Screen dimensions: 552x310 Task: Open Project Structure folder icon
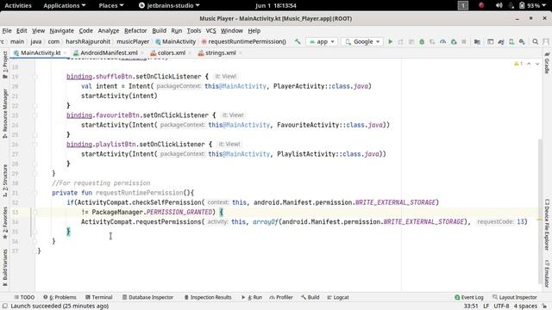tap(477, 41)
